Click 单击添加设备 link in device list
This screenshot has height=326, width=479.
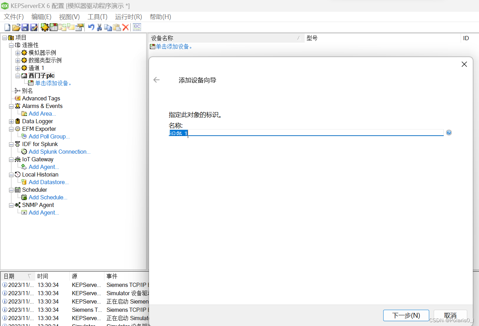click(x=174, y=46)
